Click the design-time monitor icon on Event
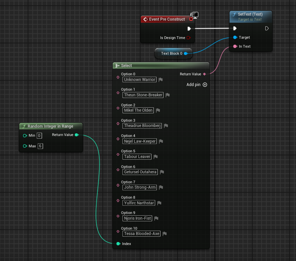The width and height of the screenshot is (296, 261). 195,15
